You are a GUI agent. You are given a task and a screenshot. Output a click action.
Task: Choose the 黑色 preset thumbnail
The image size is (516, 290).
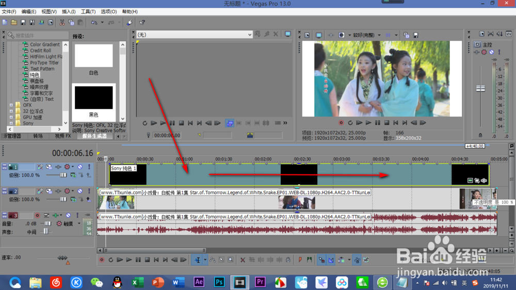[94, 98]
